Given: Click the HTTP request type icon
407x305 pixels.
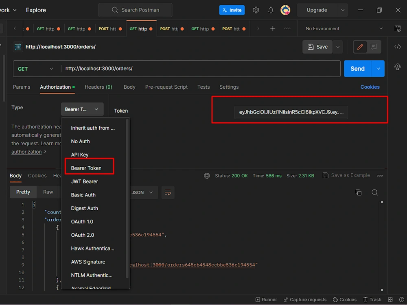Looking at the screenshot, I should [x=18, y=47].
